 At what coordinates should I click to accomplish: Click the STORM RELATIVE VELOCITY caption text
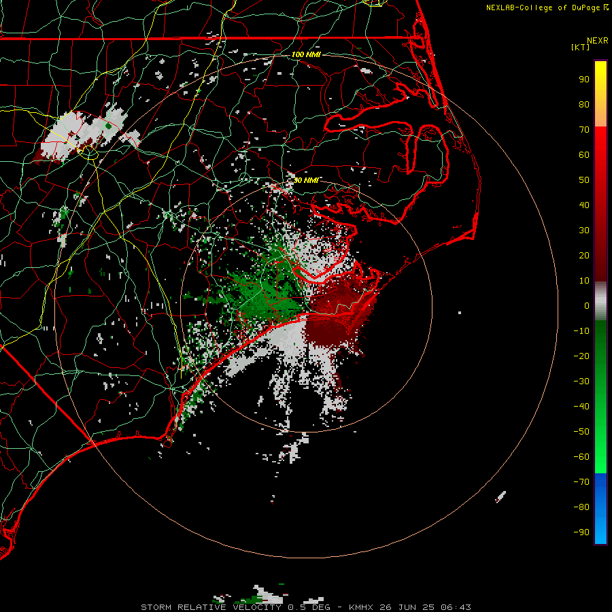(211, 607)
